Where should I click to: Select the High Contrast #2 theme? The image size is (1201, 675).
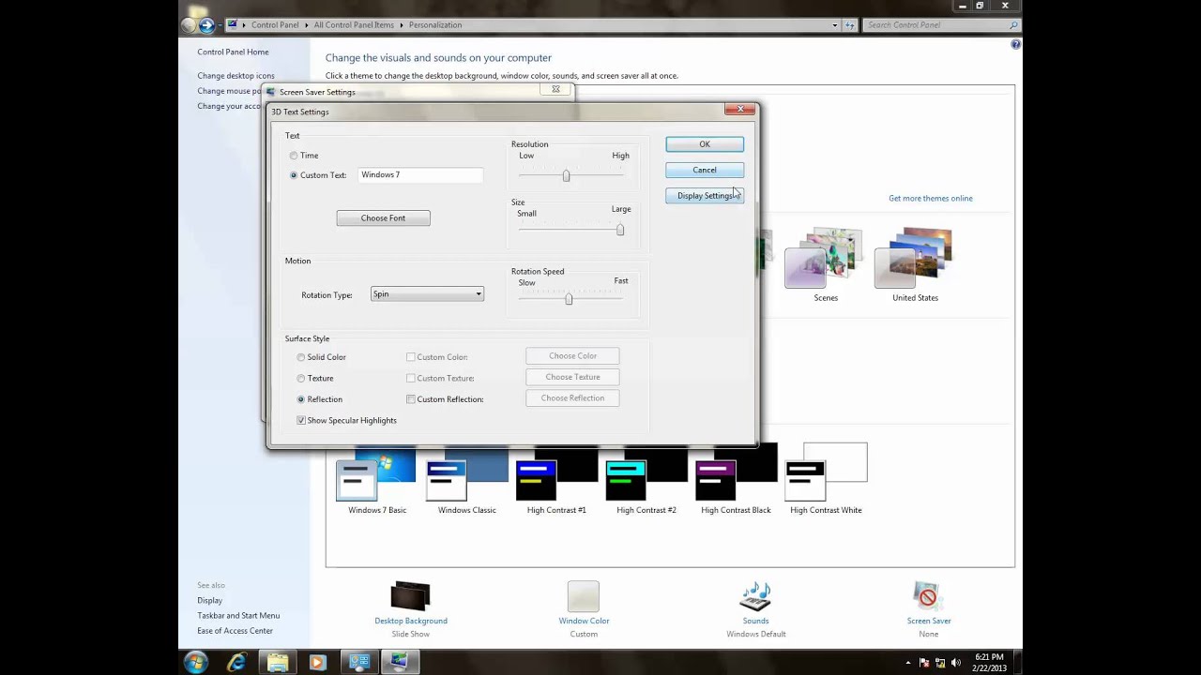pyautogui.click(x=646, y=481)
